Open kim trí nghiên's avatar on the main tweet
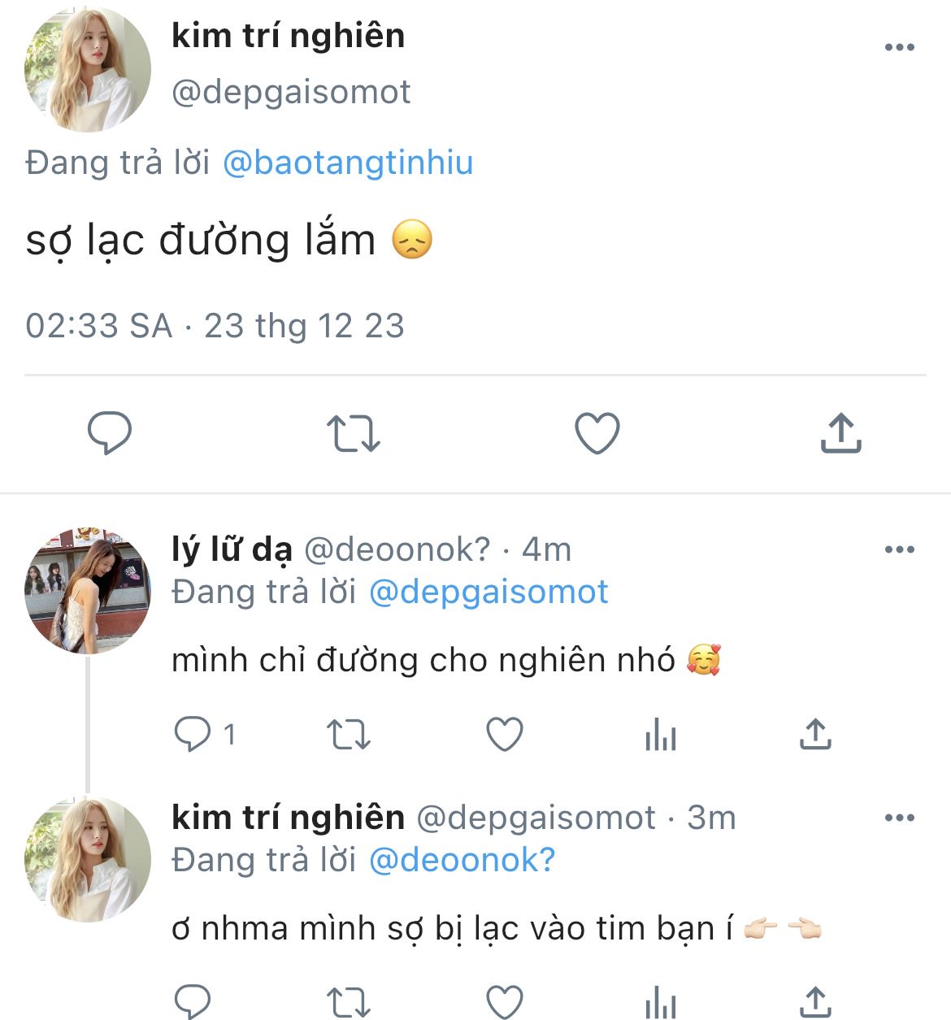The image size is (951, 1020). [88, 69]
